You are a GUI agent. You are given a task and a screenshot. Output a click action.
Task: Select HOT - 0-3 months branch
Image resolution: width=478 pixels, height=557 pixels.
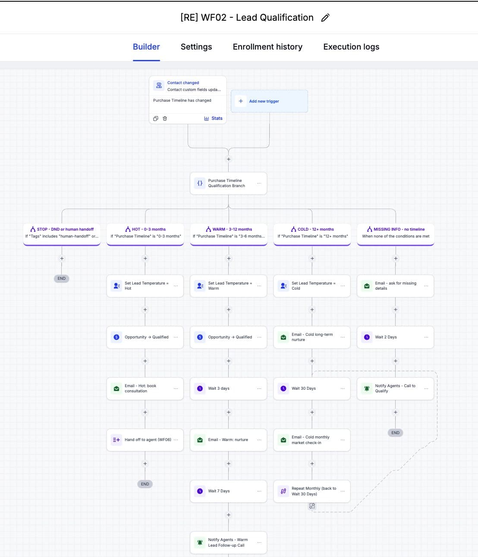click(145, 234)
